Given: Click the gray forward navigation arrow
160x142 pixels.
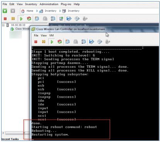Looking at the screenshot, I should pos(13,11).
